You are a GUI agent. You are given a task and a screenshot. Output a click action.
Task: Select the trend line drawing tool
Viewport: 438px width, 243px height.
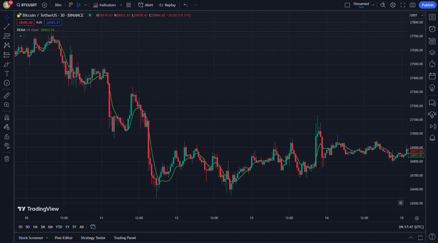[x=7, y=26]
